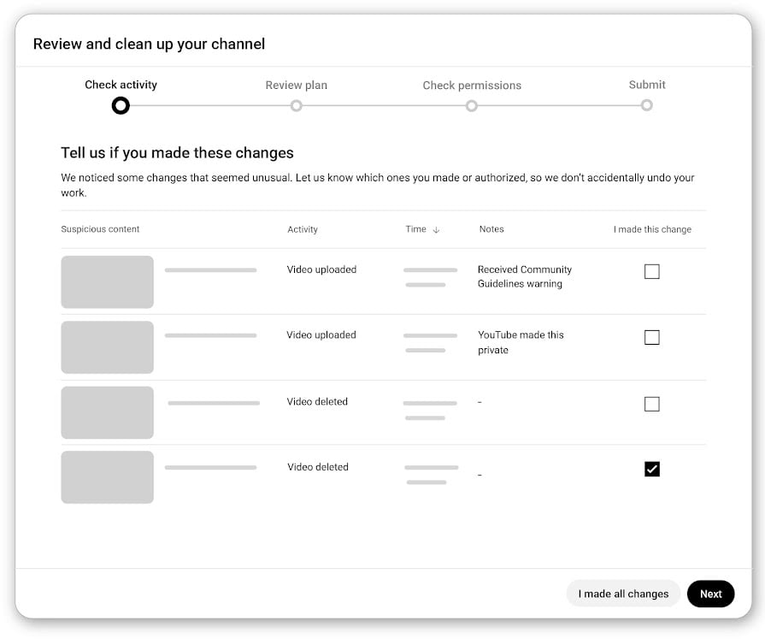This screenshot has height=639, width=765.
Task: Click the 'Review and clean up your channel' title
Action: pos(149,44)
